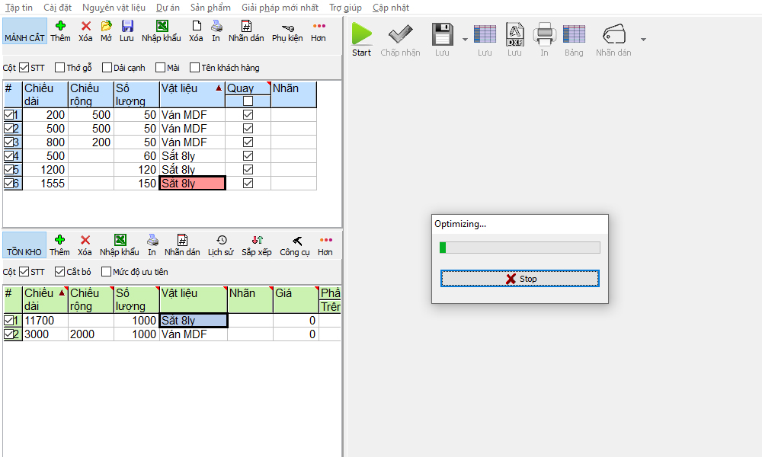Click the DXF export icon
The image size is (762, 457).
[515, 34]
